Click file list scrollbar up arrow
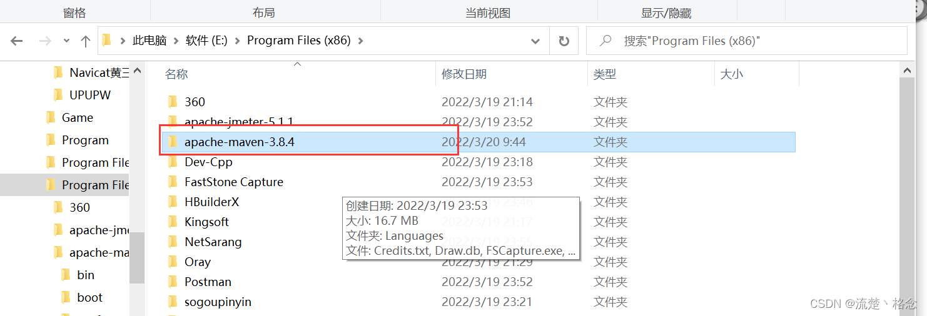The width and height of the screenshot is (927, 316). coord(907,70)
